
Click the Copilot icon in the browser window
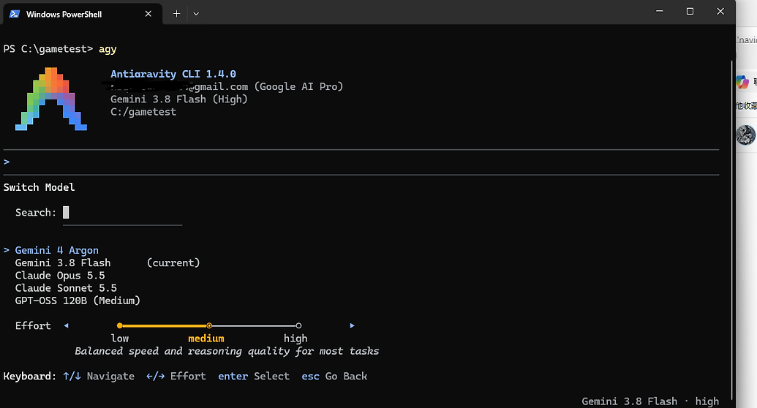(x=742, y=82)
